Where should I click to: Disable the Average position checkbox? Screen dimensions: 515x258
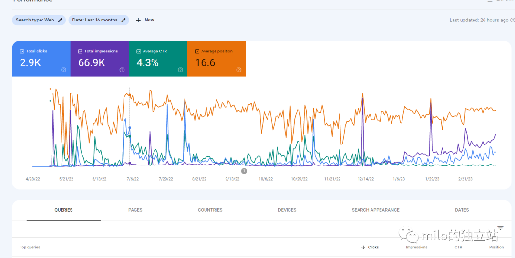197,52
